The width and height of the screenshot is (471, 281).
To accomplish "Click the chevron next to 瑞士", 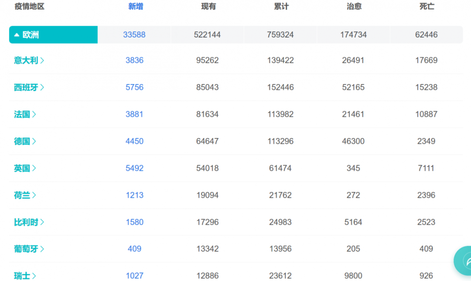I will pyautogui.click(x=34, y=276).
